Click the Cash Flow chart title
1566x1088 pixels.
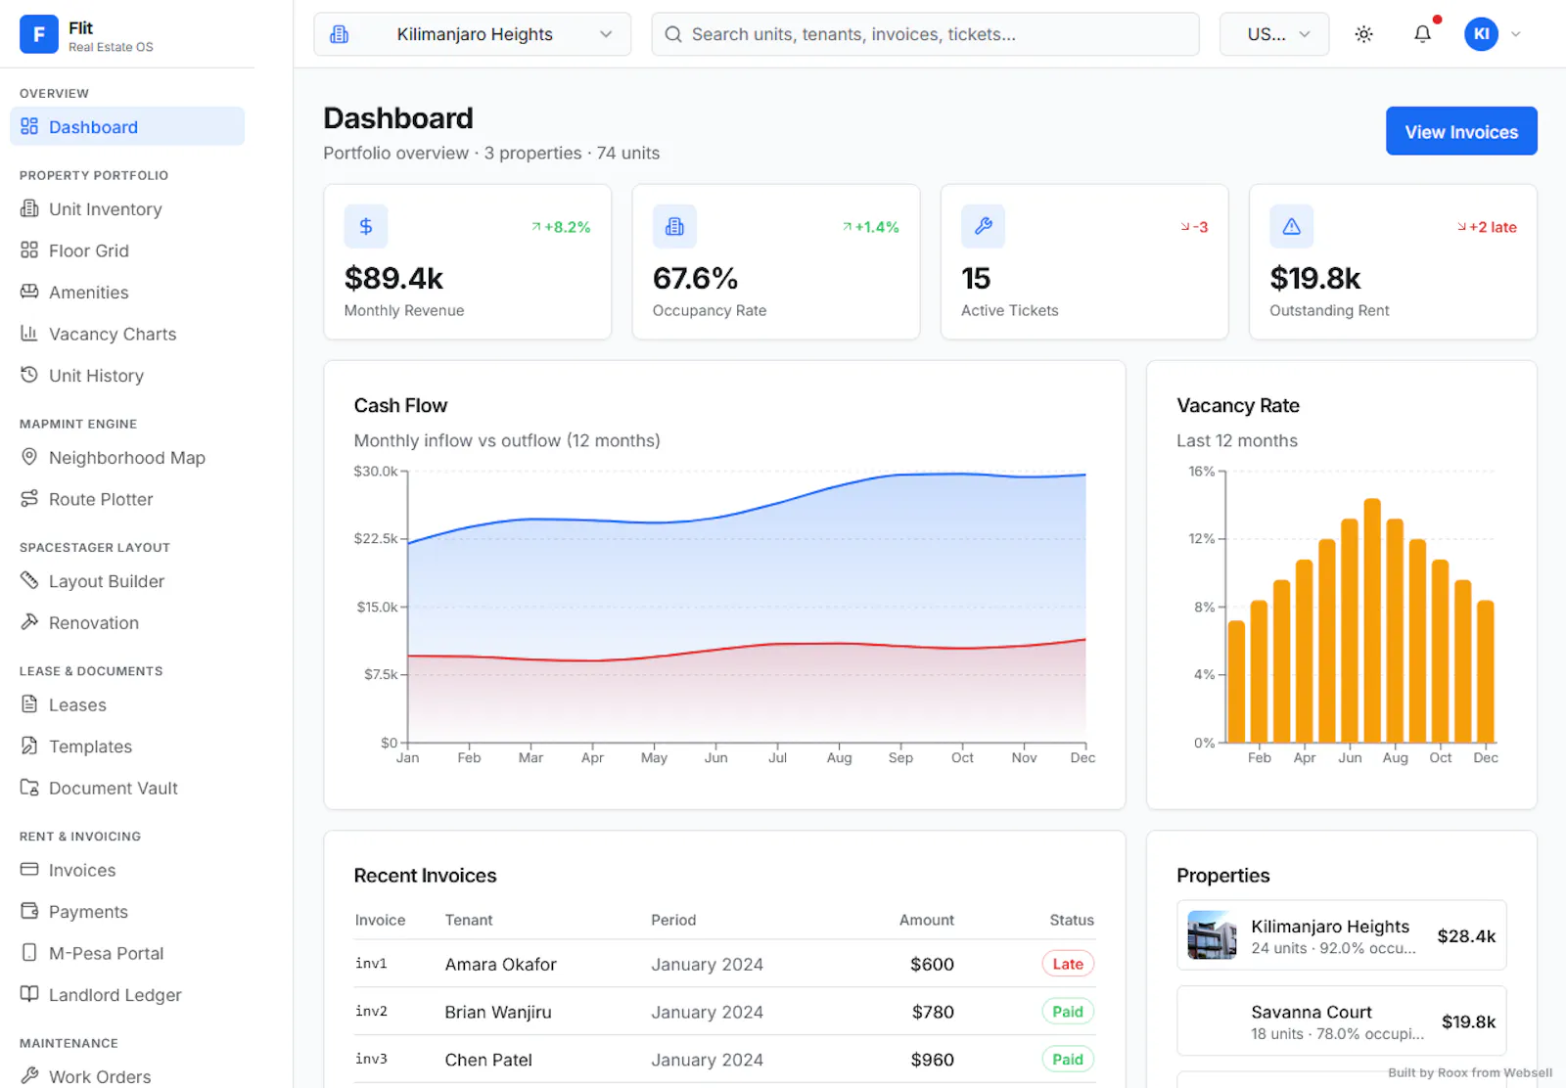pyautogui.click(x=400, y=405)
